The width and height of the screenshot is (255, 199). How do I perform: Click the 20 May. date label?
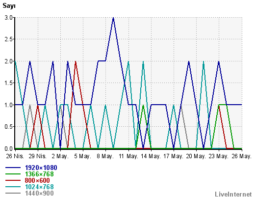point(196,156)
